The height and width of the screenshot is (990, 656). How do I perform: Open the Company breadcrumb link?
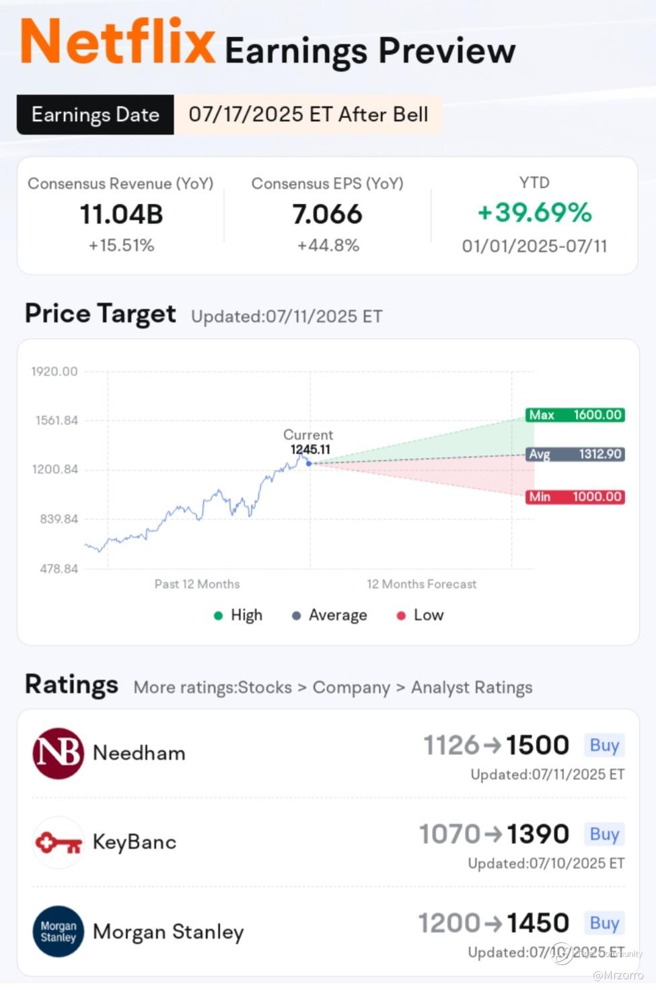coord(351,688)
